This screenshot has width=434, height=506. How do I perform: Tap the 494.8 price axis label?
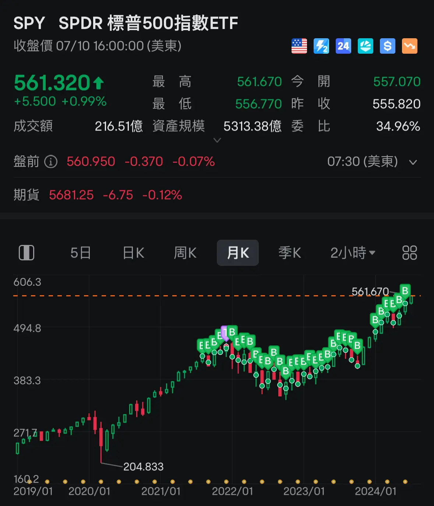[x=28, y=328]
